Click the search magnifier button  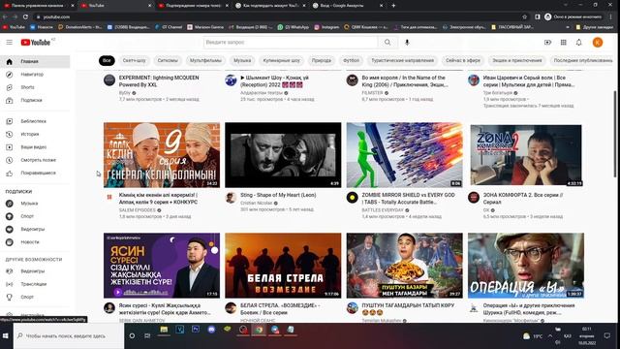[387, 43]
